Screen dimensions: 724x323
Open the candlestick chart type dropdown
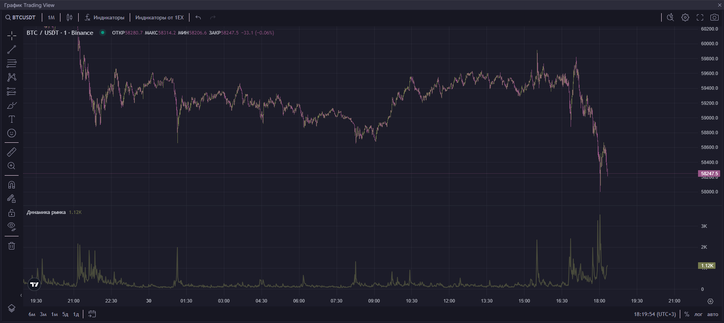[x=69, y=17]
